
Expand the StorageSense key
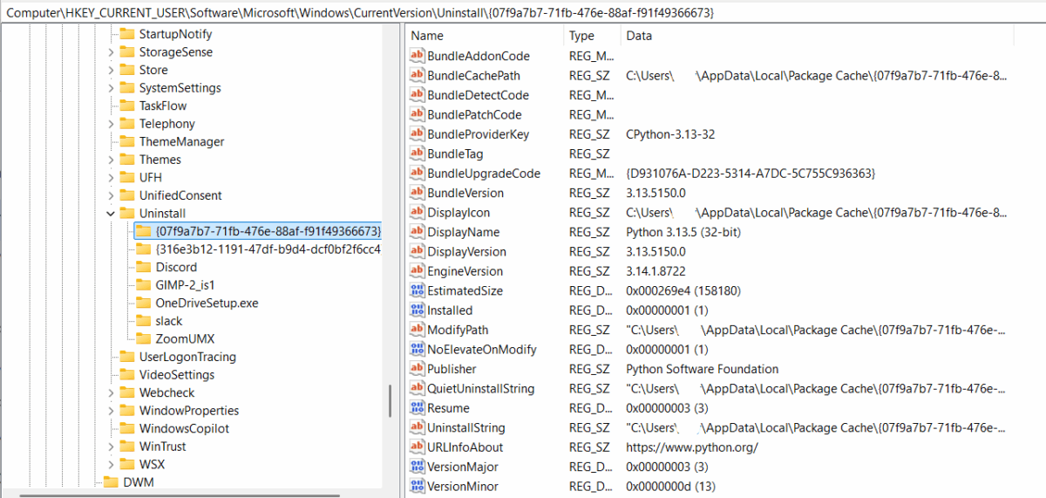111,52
